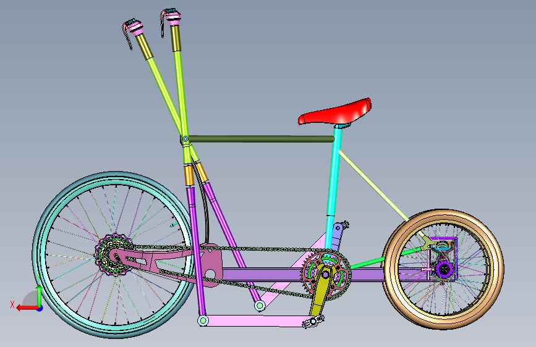Screen dimensions: 536x347
Task: Click the X axis label
Action: coord(12,304)
